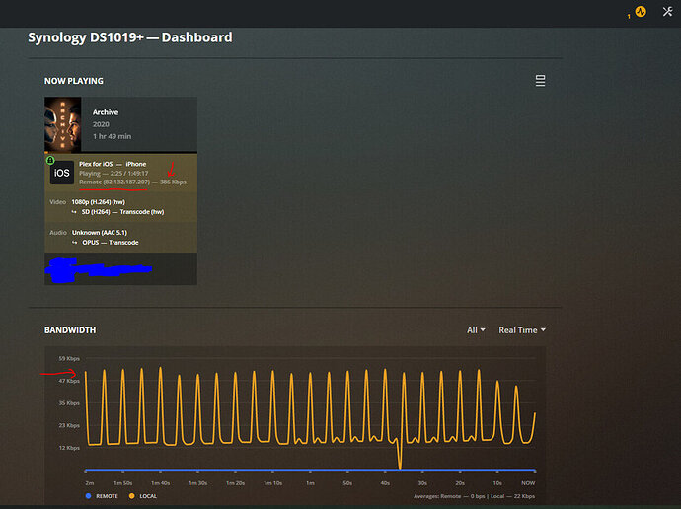Open the activity indicator icon in top bar
681x509 pixels.
pos(641,12)
